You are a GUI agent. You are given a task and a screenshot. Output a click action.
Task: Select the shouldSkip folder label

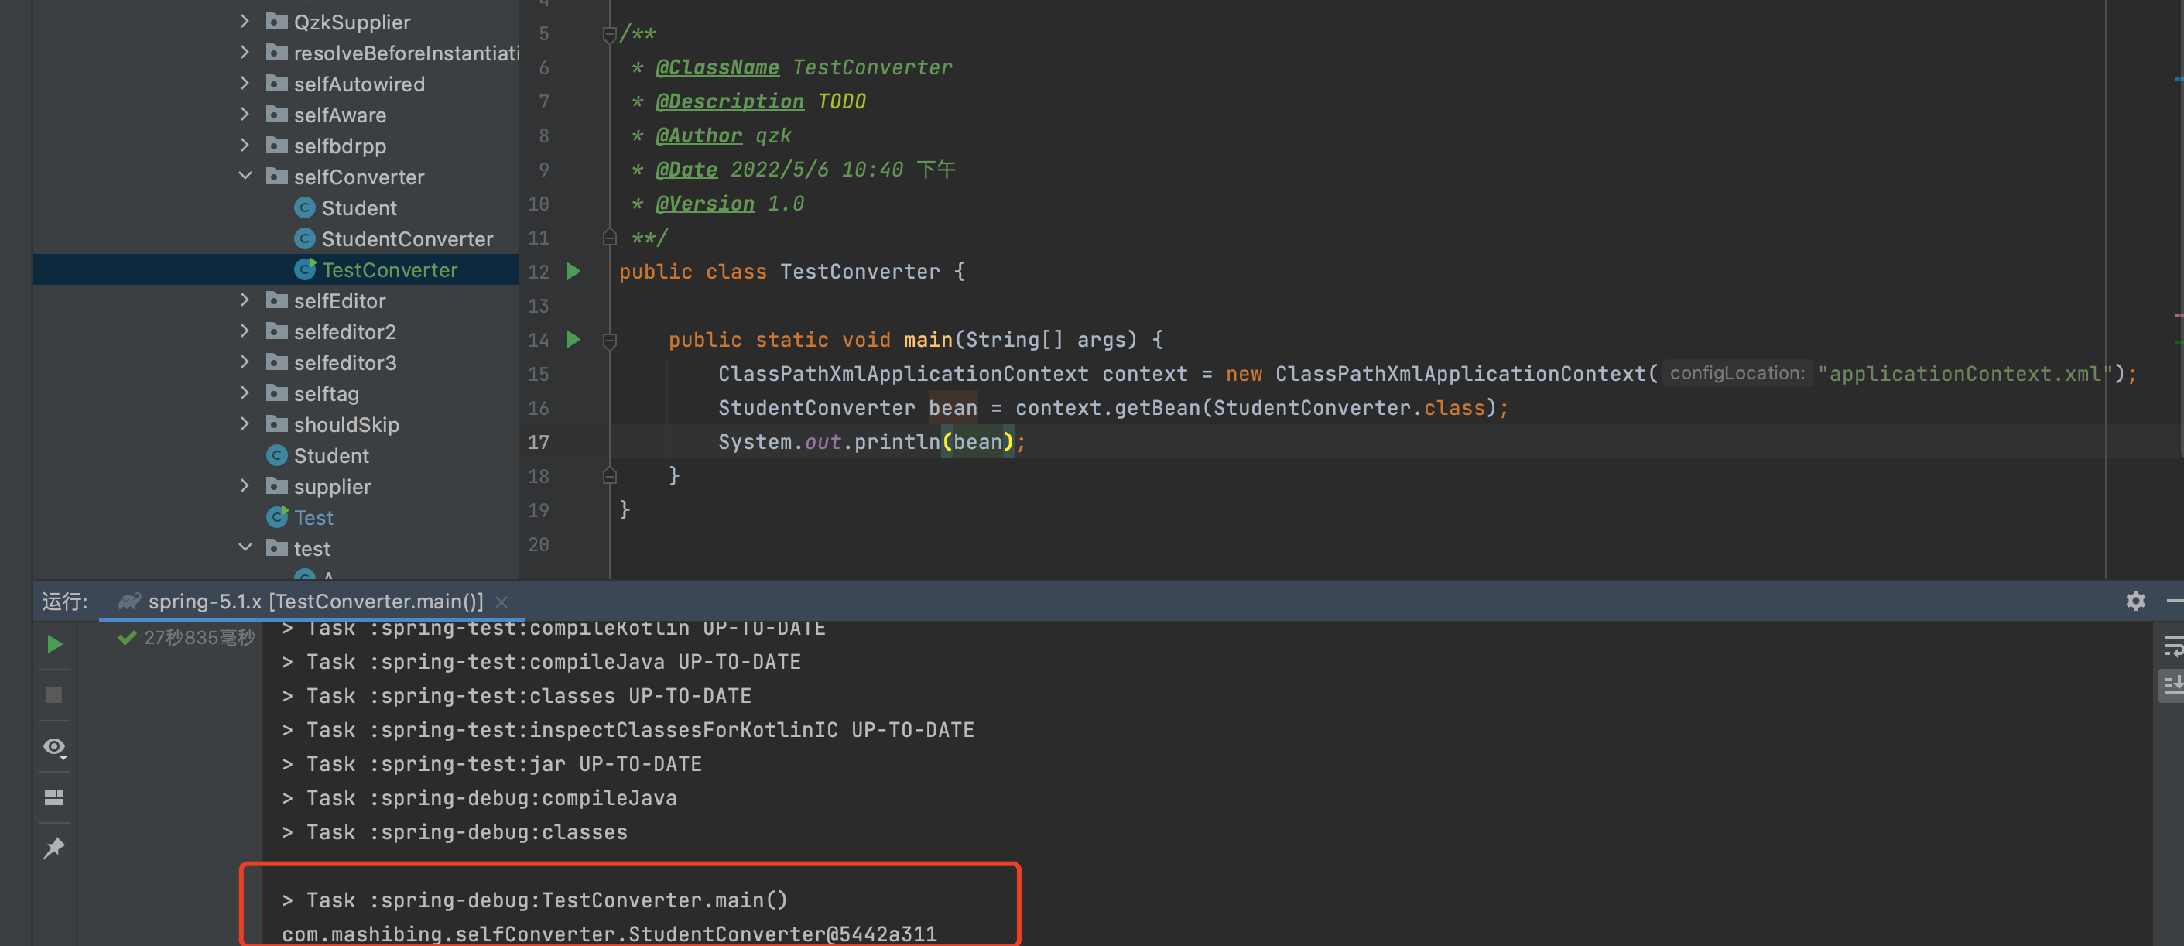pos(347,425)
